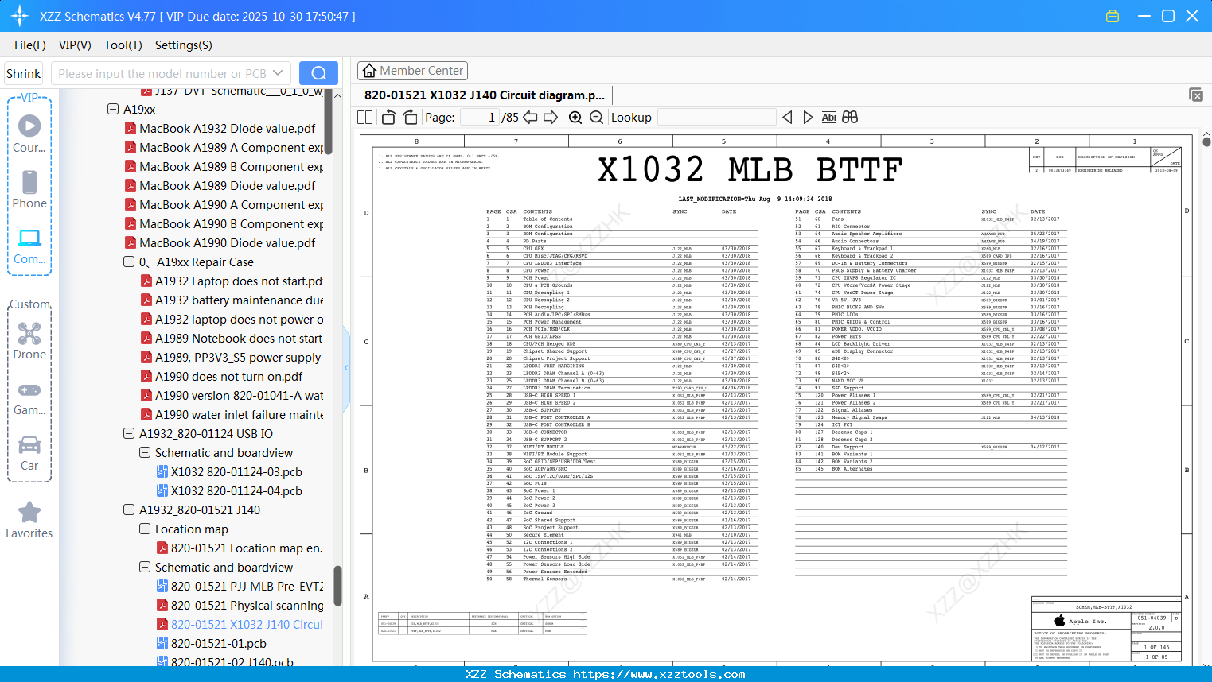Click the Member Center house icon
Viewport: 1212px width, 682px height.
[369, 71]
